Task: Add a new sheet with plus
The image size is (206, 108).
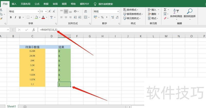Action: coord(25,107)
